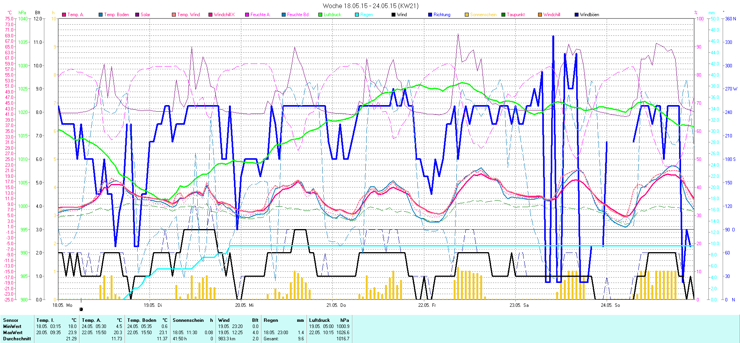Click the moon phase marker below the time axis
The width and height of the screenshot is (740, 343).
coord(81,309)
